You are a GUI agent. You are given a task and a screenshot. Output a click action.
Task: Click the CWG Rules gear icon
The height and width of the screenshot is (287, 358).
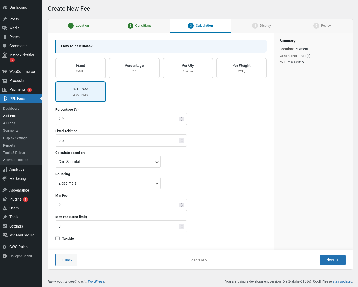[x=5, y=247]
